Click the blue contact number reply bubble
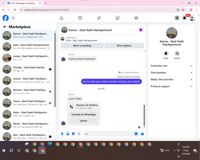The image size is (200, 160). 112,82
